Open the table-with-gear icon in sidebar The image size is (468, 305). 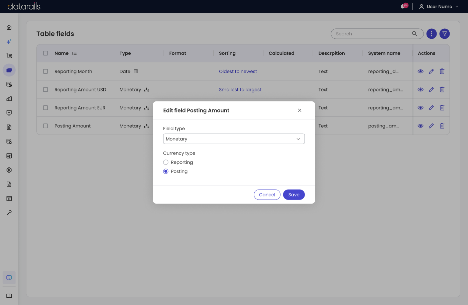point(9,141)
